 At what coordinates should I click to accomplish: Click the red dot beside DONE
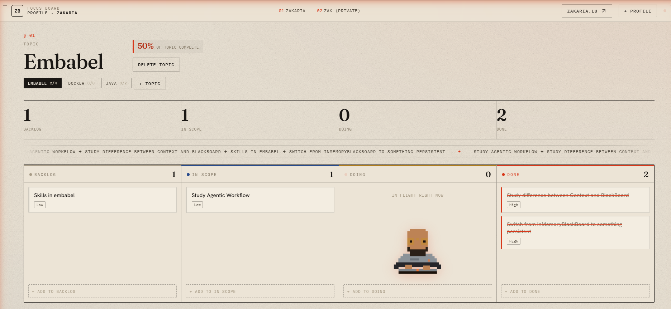[x=503, y=175]
